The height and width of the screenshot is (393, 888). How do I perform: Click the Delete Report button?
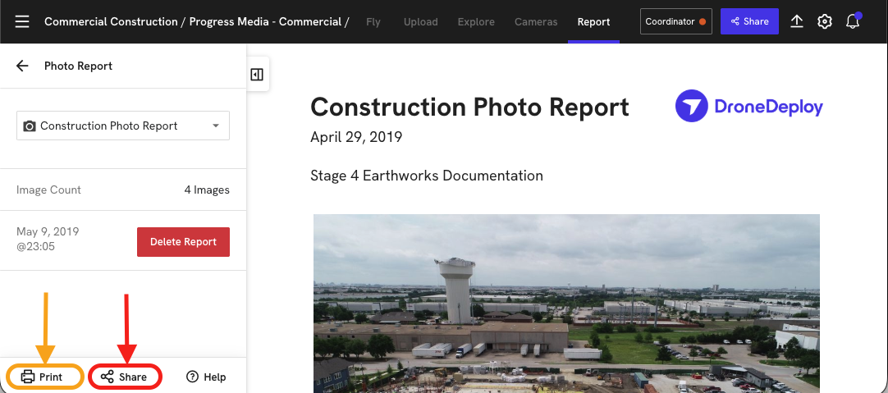pyautogui.click(x=183, y=242)
